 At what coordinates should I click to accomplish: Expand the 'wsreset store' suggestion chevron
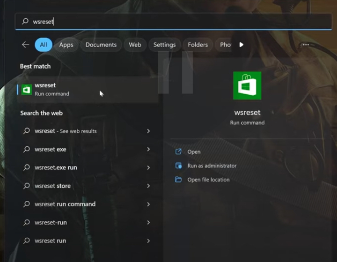[x=148, y=186]
